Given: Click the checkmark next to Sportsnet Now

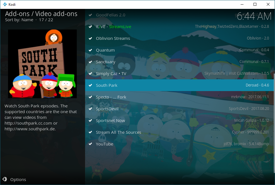Looking at the screenshot, I should [90, 121].
